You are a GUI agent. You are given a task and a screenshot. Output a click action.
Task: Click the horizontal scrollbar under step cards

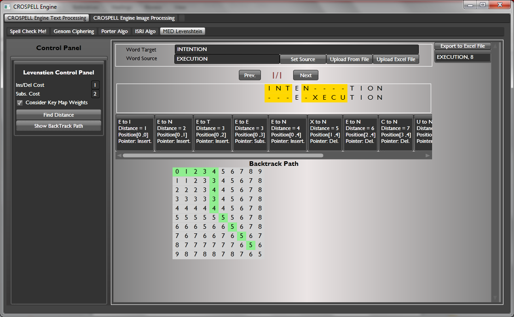(x=223, y=156)
